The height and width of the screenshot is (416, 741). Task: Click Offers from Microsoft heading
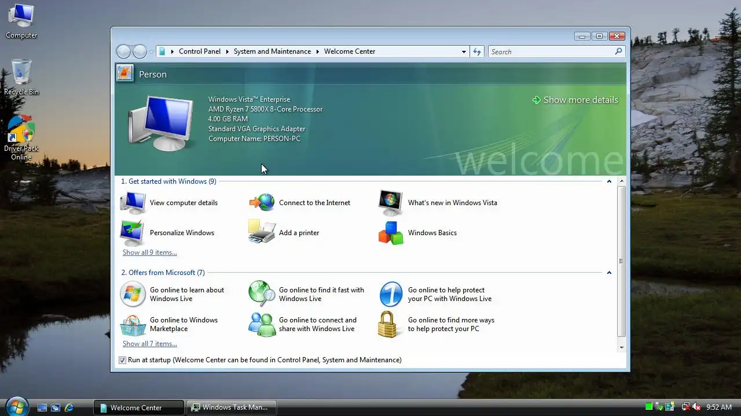click(x=163, y=273)
